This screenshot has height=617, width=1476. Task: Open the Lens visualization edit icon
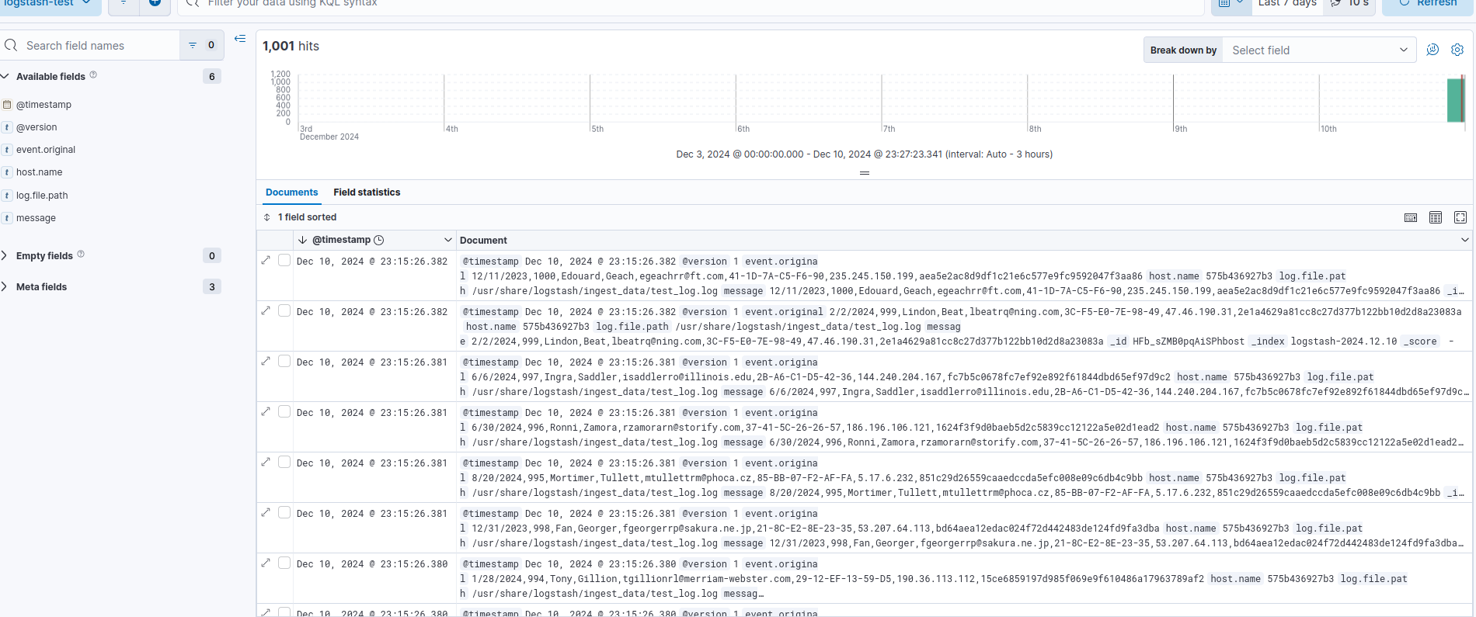pyautogui.click(x=1432, y=50)
